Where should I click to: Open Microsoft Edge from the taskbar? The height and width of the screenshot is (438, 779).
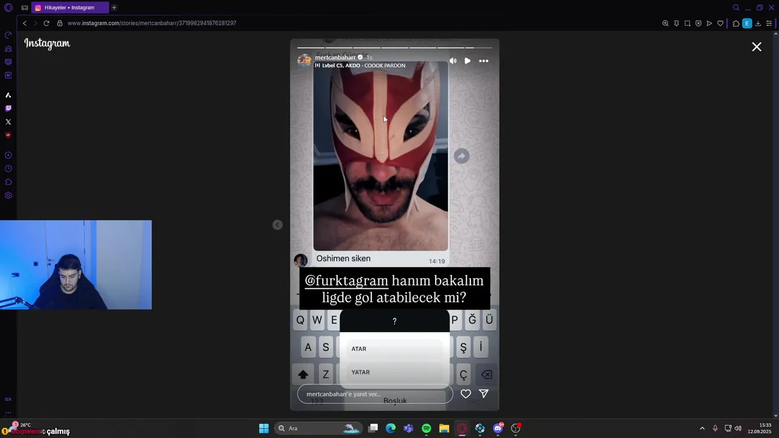[x=391, y=428]
